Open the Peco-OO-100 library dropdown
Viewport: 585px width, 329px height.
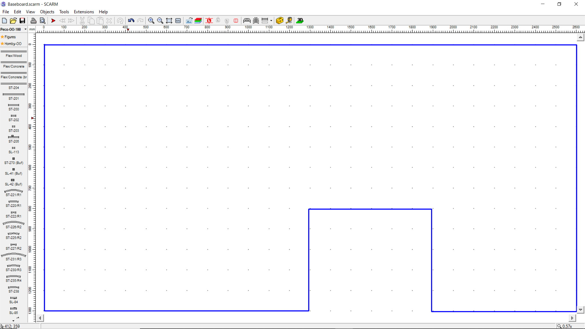(25, 29)
